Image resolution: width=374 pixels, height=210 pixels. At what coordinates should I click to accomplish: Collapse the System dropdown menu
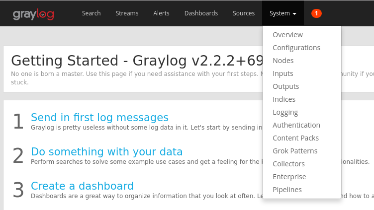point(282,13)
